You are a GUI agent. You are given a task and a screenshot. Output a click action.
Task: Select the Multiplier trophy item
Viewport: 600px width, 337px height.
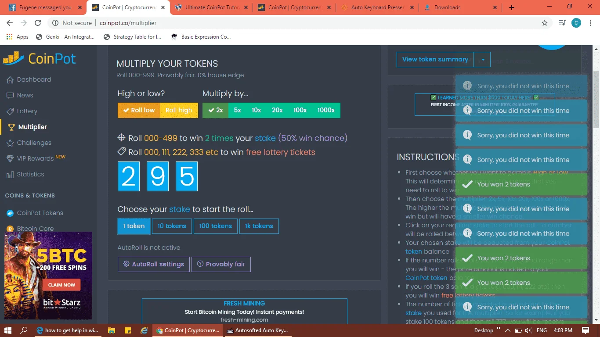(27, 127)
